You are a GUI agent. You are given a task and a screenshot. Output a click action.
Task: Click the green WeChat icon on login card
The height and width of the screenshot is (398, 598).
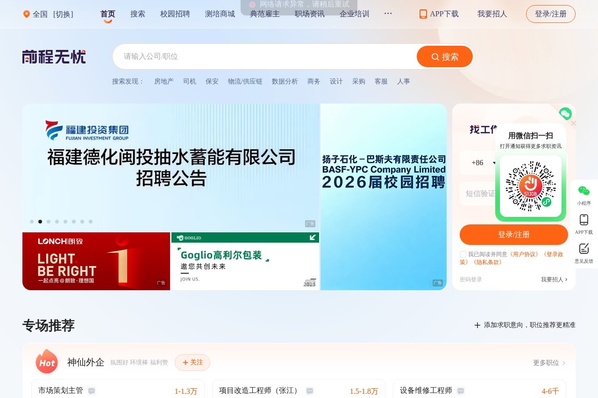coord(565,113)
